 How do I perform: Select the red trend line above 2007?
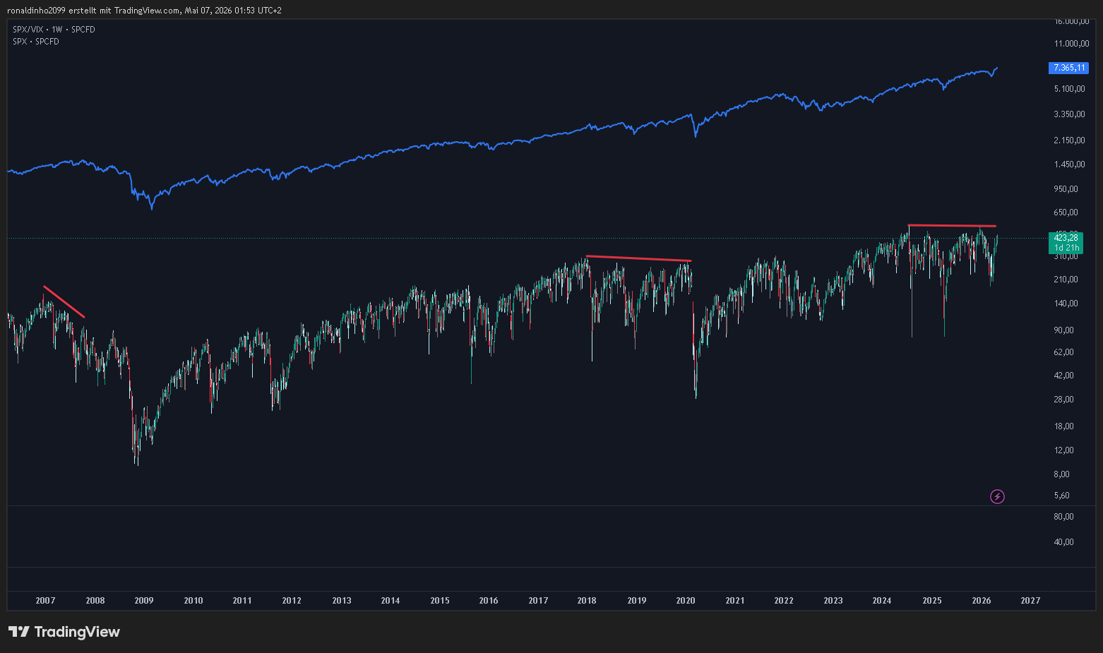pos(64,301)
